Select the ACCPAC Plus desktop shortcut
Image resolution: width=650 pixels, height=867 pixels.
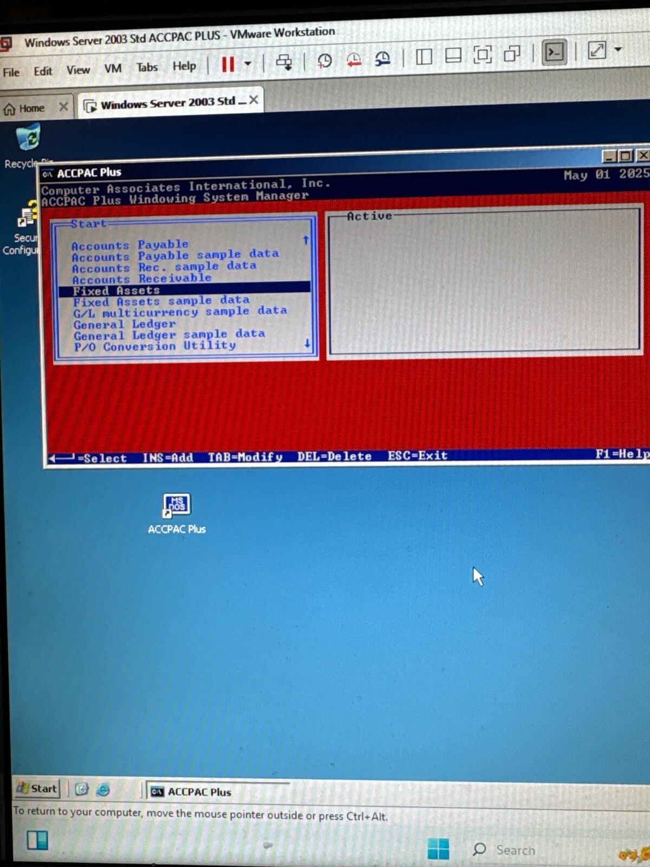pyautogui.click(x=177, y=514)
